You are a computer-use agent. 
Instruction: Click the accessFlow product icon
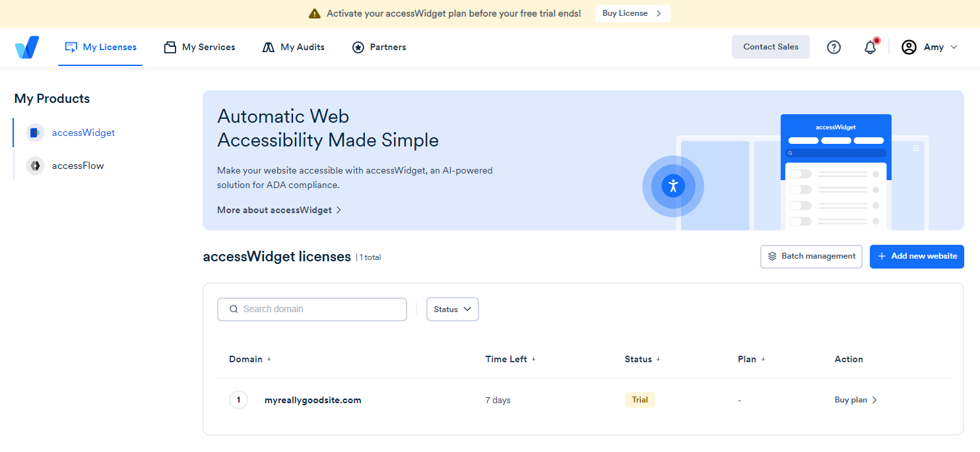[35, 166]
